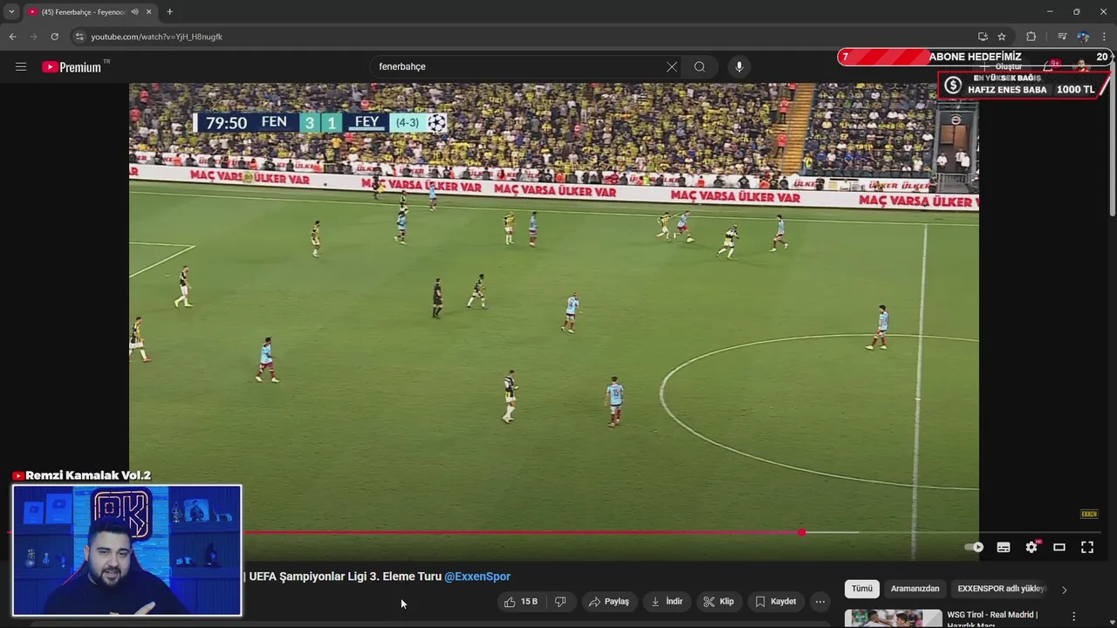
Task: Show more filter chips with the right chevron
Action: 1064,590
